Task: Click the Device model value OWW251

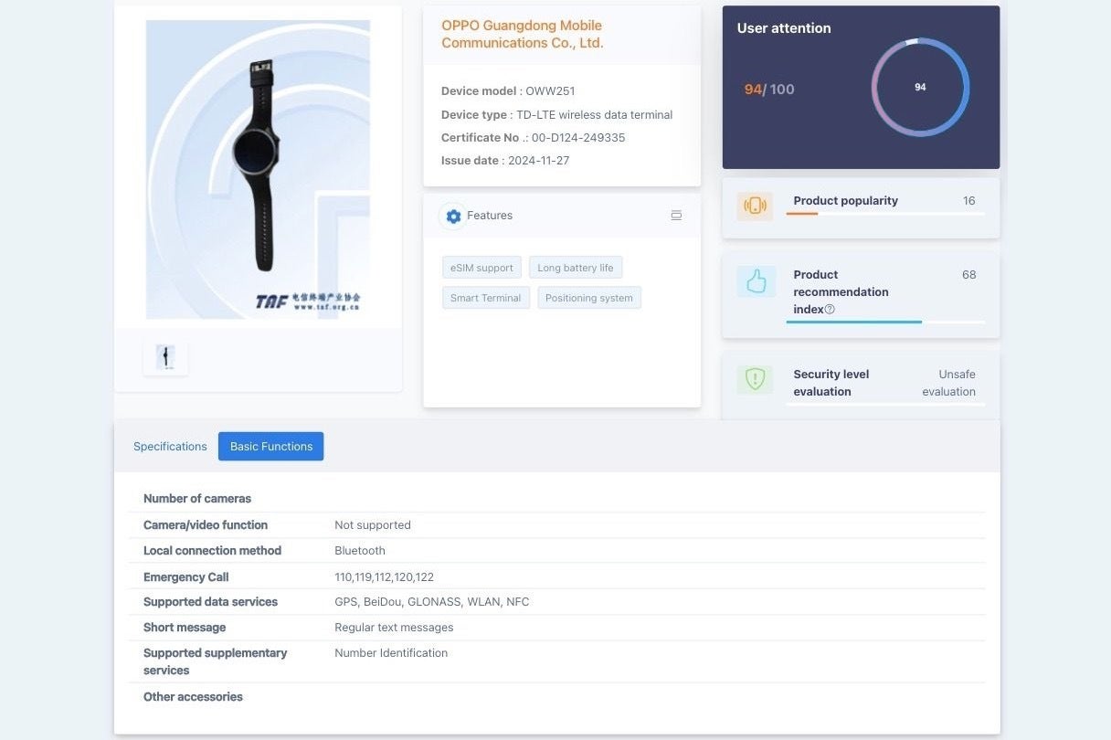Action: click(550, 91)
